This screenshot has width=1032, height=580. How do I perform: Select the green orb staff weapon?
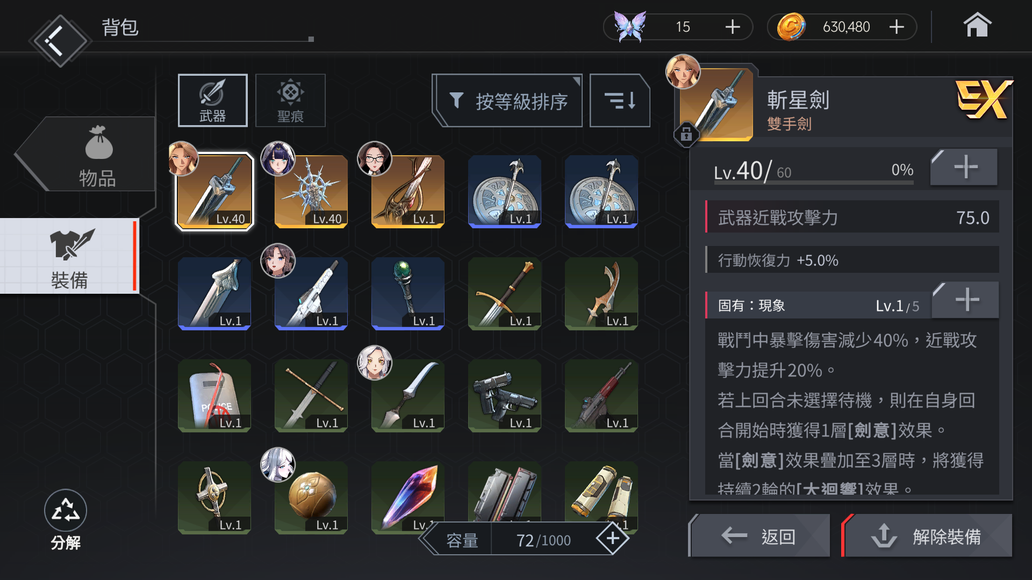pos(408,294)
